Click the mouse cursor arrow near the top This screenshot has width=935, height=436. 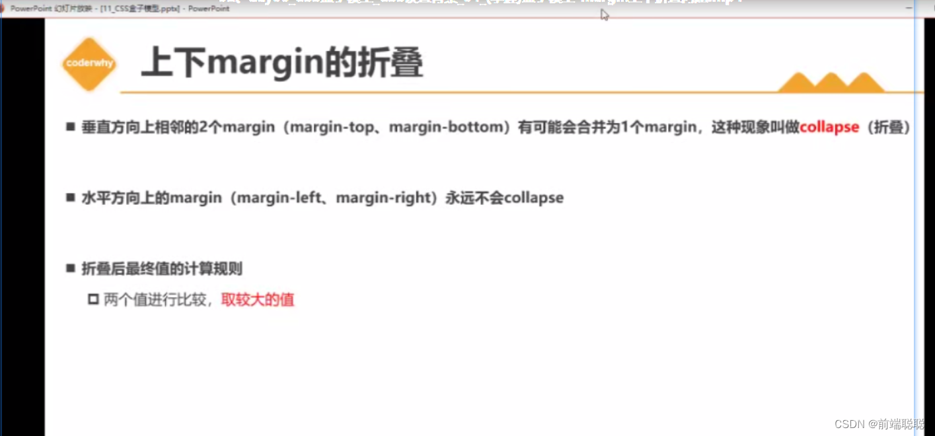coord(603,15)
